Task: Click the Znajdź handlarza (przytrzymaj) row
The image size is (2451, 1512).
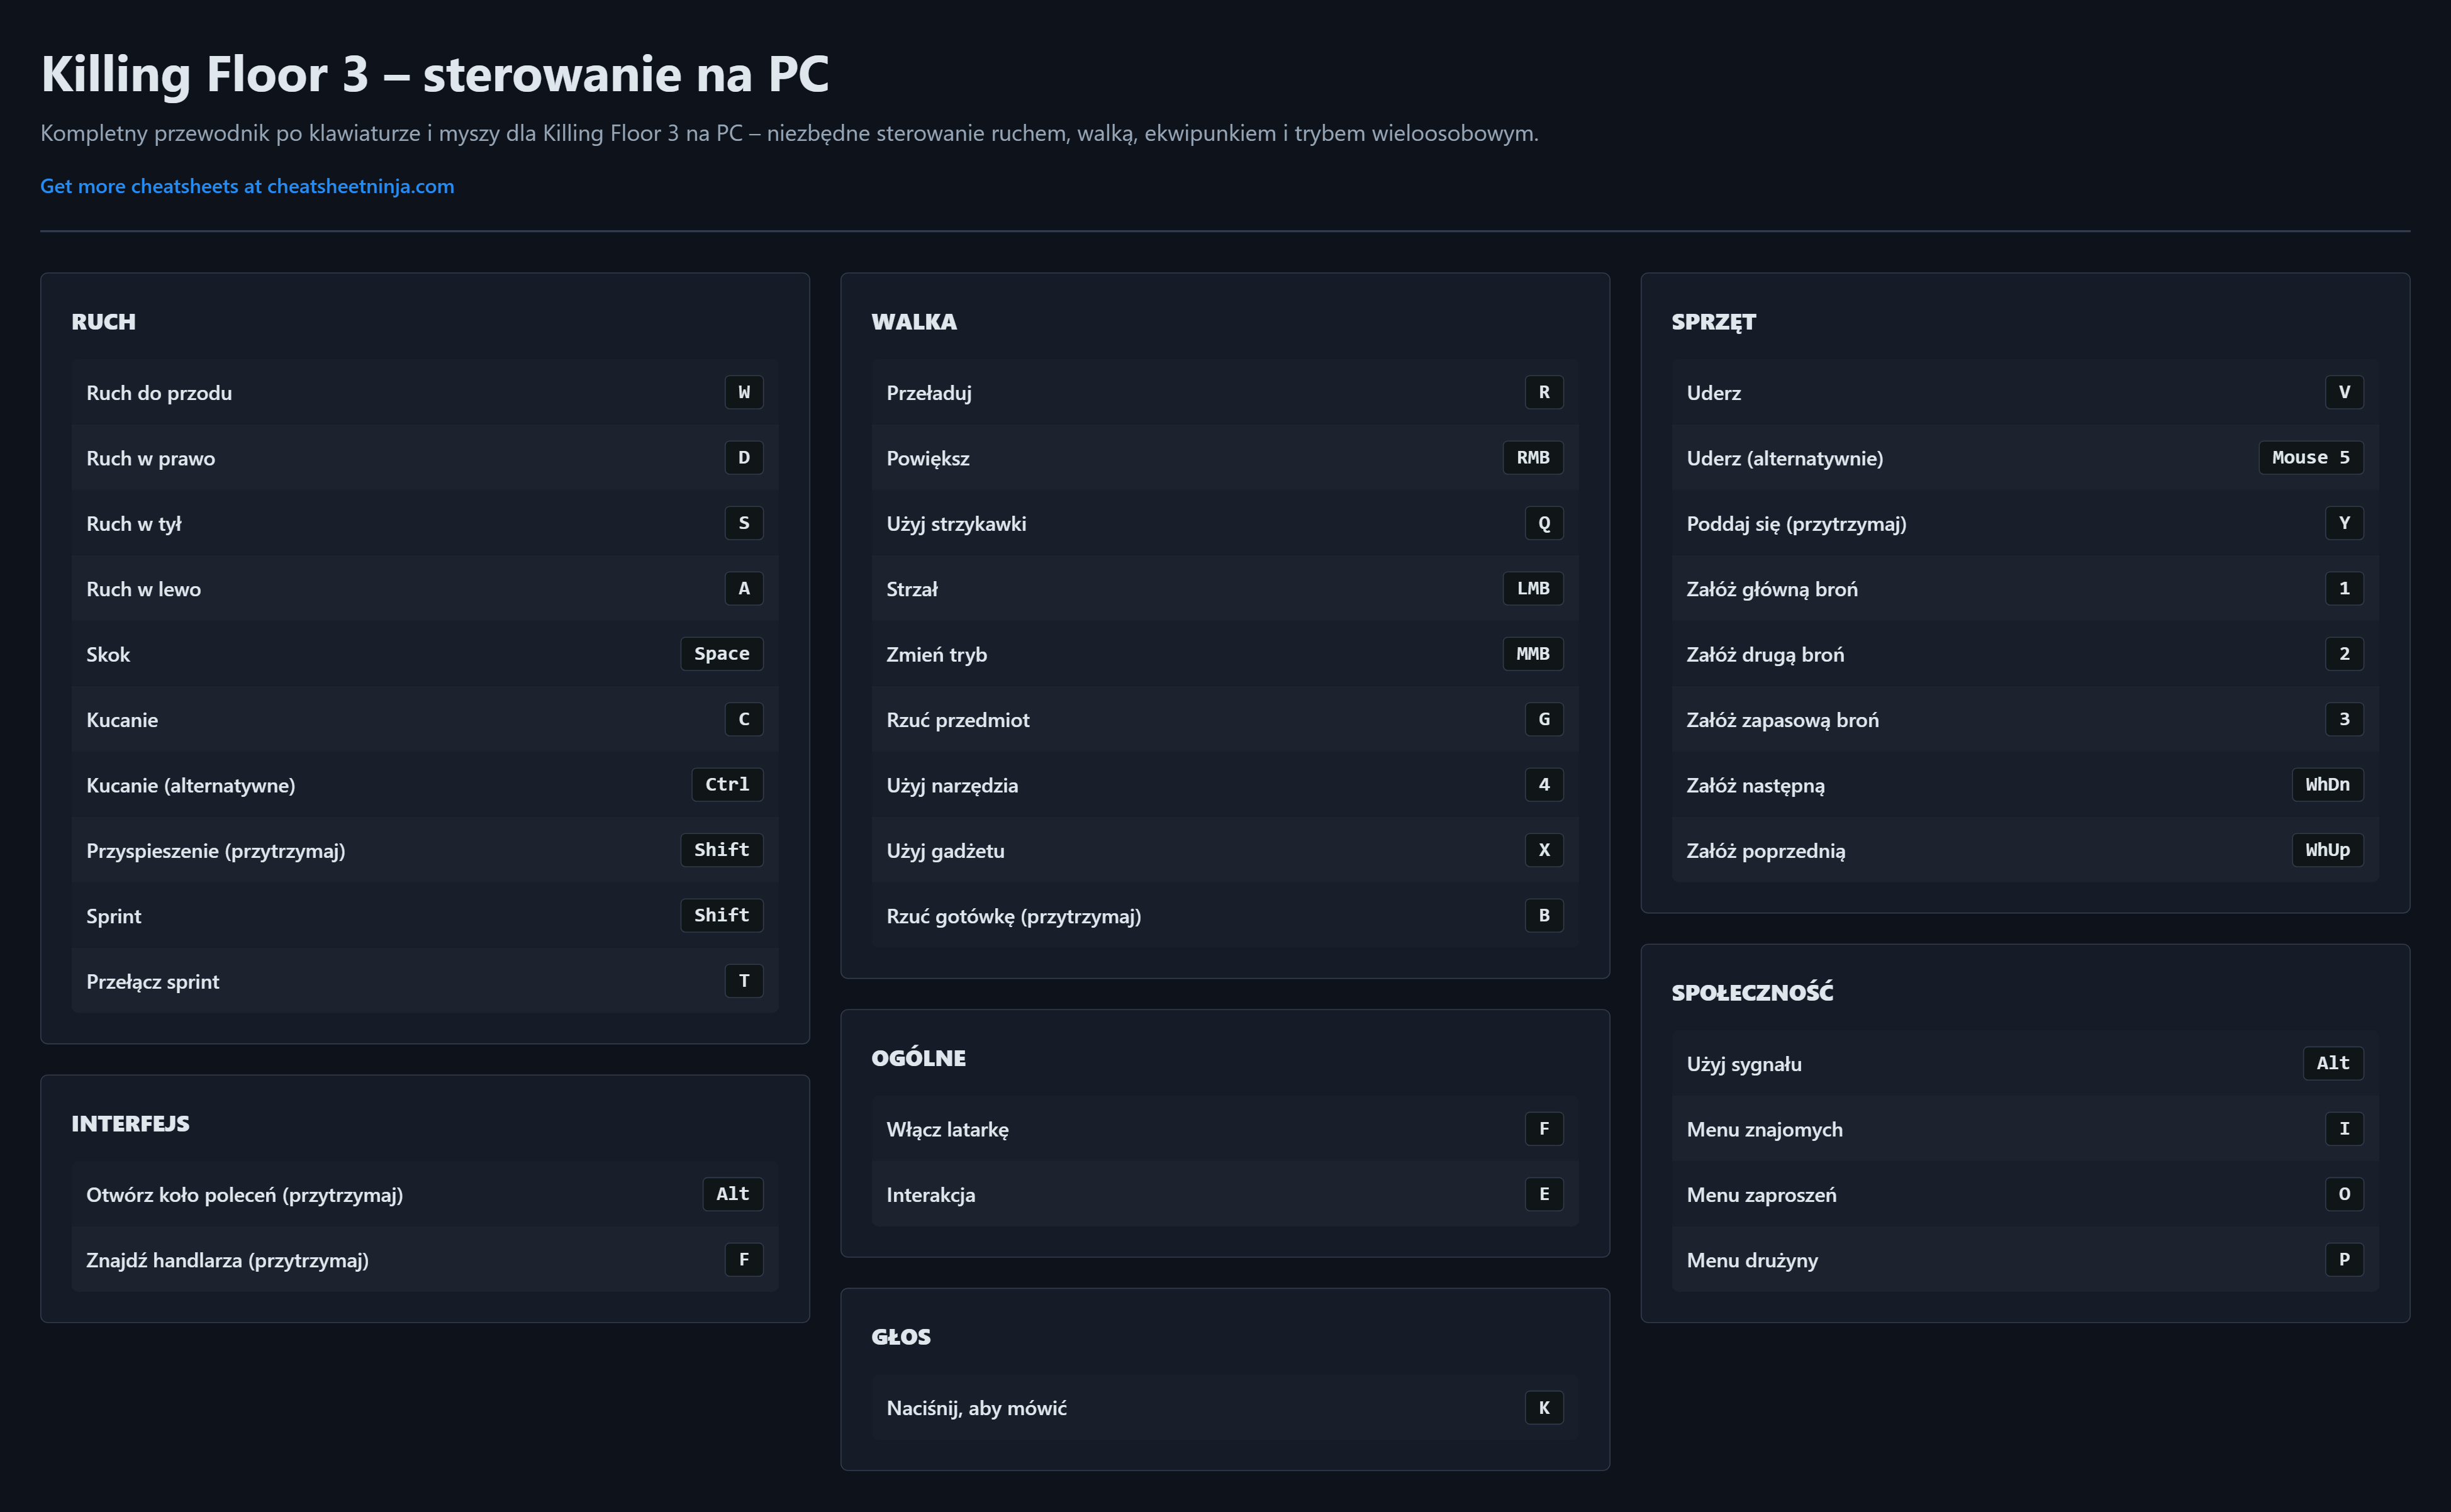Action: click(x=424, y=1260)
